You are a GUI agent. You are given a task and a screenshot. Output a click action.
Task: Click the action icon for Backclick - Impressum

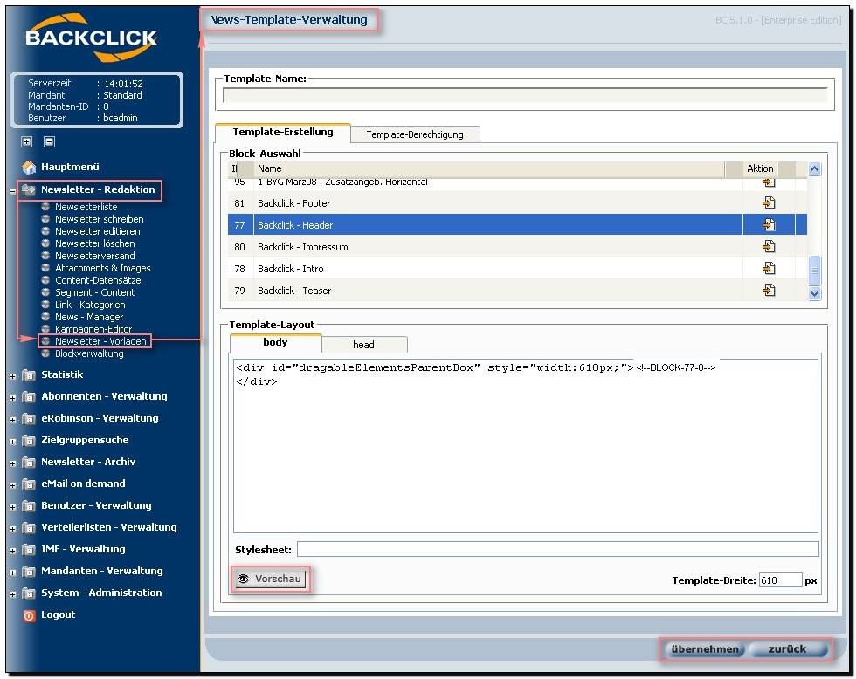(769, 247)
